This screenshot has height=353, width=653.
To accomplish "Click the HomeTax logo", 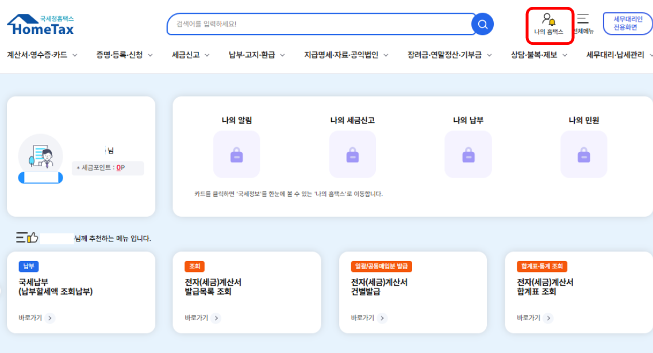I will click(40, 25).
